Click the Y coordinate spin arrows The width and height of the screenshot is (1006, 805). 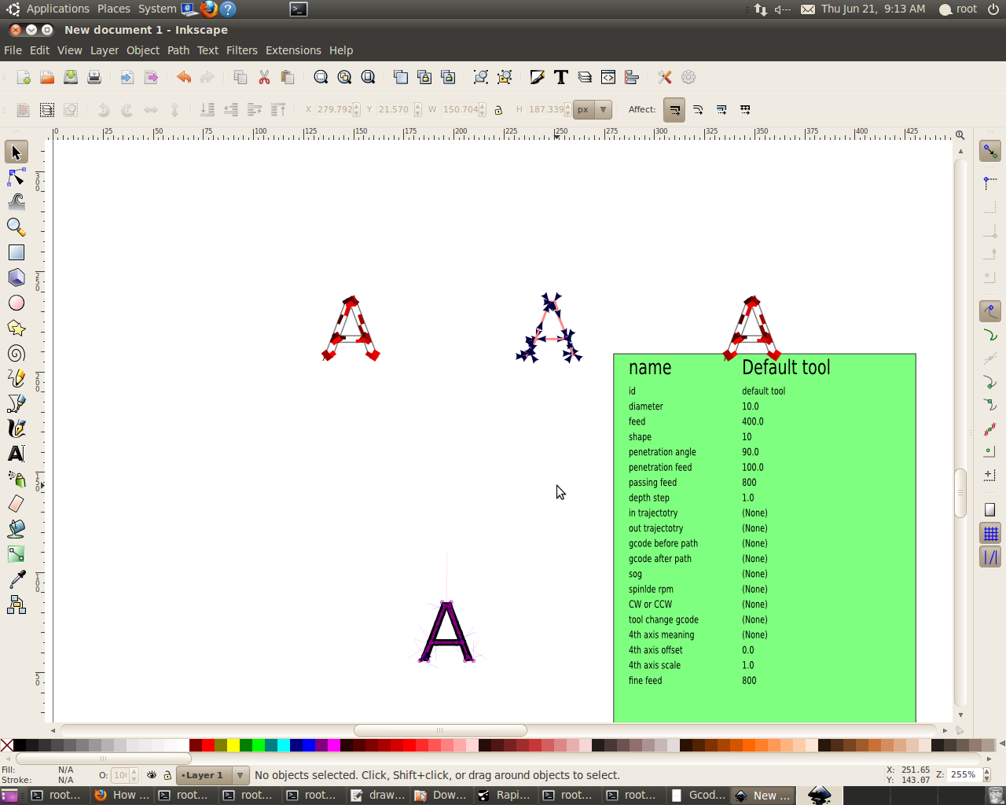pyautogui.click(x=418, y=110)
